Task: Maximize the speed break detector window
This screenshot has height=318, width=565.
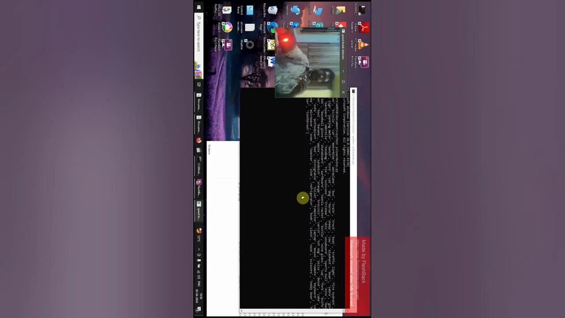Action: point(343,81)
